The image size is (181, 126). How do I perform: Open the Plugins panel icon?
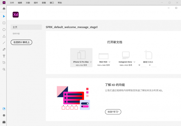[4, 122]
